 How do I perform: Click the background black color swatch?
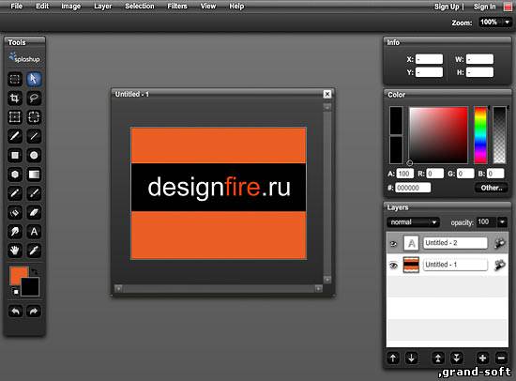pos(31,288)
